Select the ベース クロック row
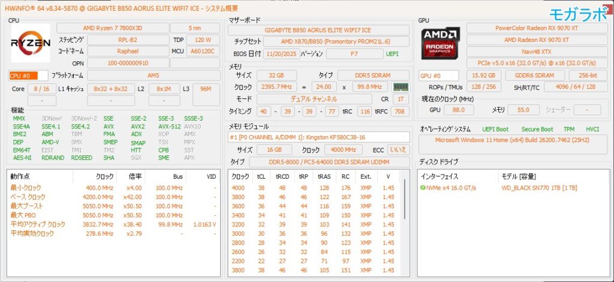The height and width of the screenshot is (282, 614). click(113, 197)
